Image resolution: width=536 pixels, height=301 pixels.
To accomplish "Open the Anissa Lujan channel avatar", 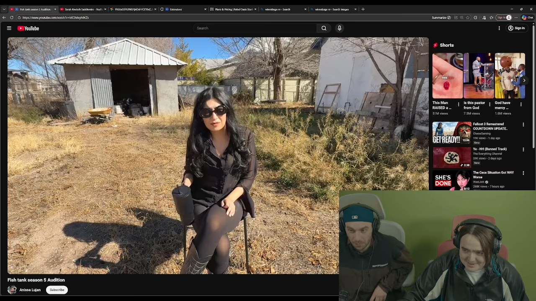I will pyautogui.click(x=12, y=290).
